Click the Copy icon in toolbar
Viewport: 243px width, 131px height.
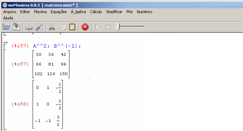coord(62,27)
